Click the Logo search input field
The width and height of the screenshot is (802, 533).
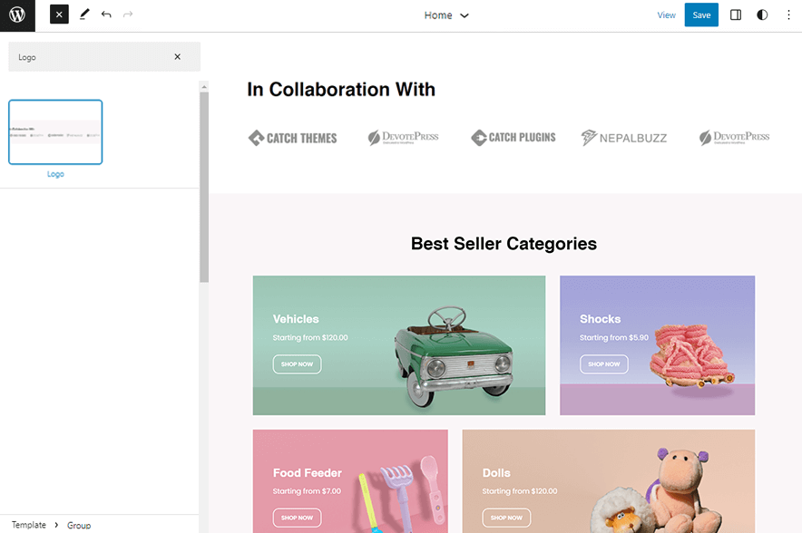(91, 57)
